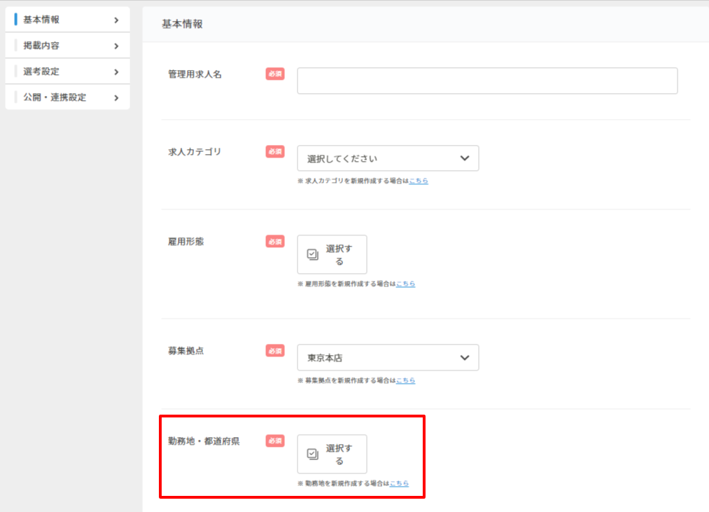Focus the 管理用求人名 text field
The width and height of the screenshot is (709, 512).
[487, 81]
